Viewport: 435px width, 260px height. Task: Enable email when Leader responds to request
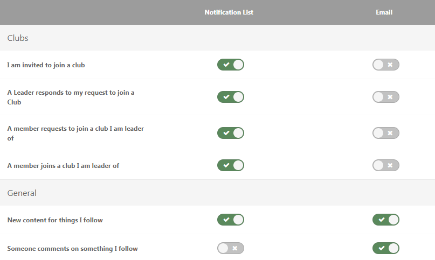click(x=385, y=97)
